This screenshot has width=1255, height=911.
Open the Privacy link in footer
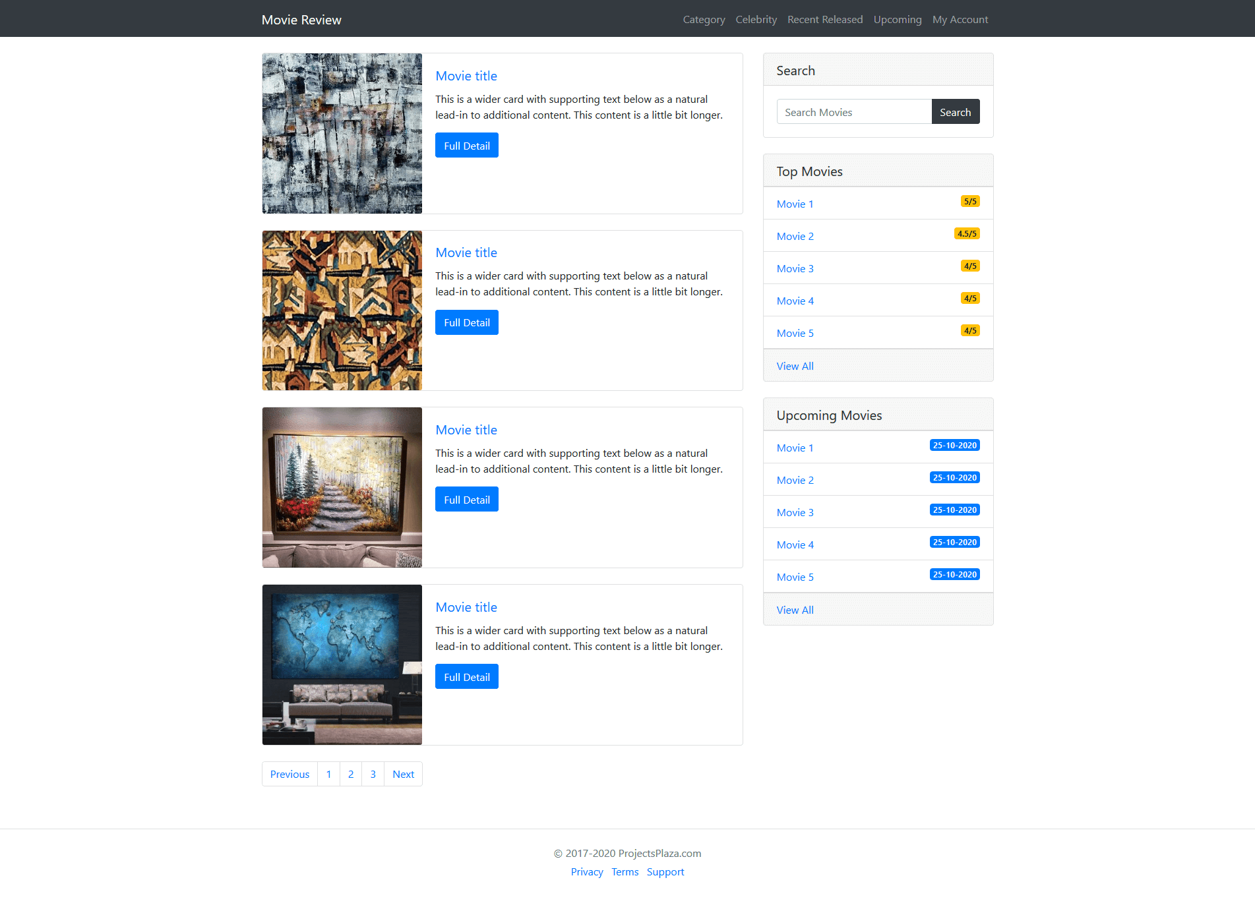[586, 871]
